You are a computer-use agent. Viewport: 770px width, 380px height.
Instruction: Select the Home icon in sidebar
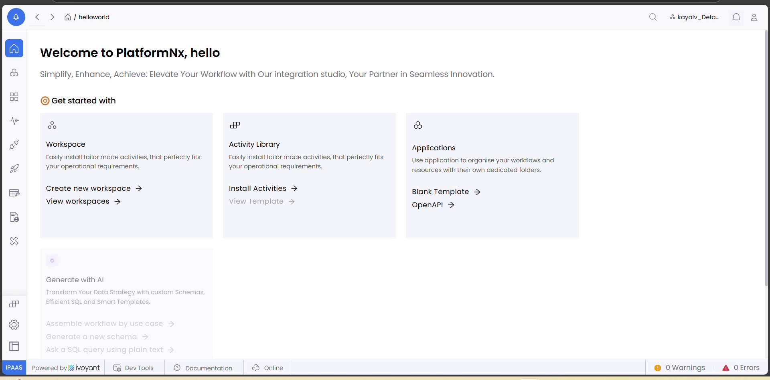pos(14,49)
